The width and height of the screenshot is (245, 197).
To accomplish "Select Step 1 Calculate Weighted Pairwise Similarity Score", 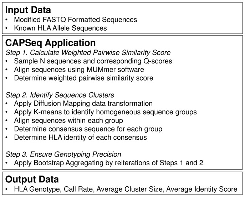I will pyautogui.click(x=88, y=52).
